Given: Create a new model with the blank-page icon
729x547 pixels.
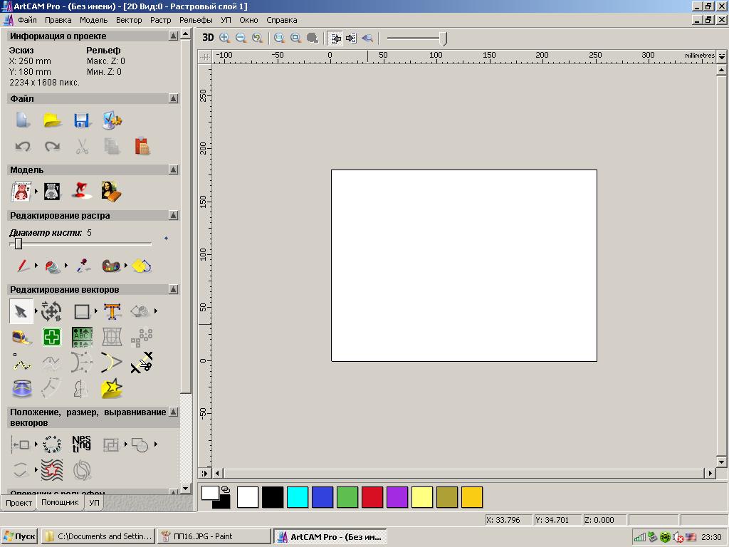Looking at the screenshot, I should pos(22,120).
